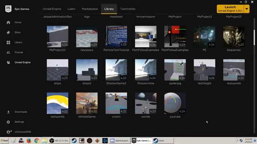Click the Steam tray icon near clock
This screenshot has height=144, width=257.
click(241, 140)
